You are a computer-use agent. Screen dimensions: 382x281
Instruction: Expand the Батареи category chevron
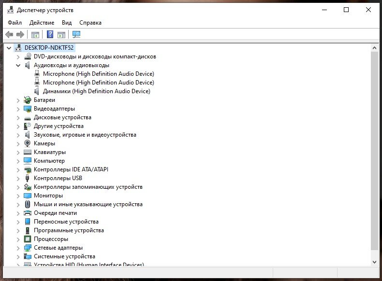point(18,100)
